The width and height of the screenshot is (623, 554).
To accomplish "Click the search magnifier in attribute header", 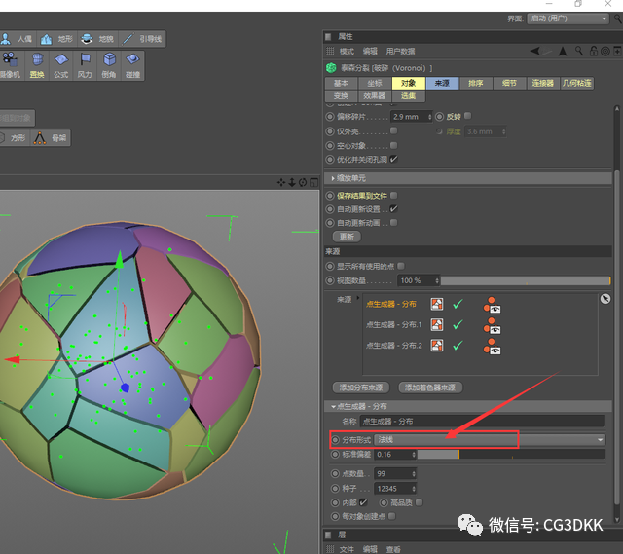I will click(579, 51).
